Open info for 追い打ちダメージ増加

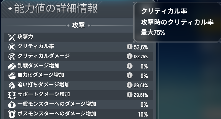pyautogui.click(x=129, y=85)
